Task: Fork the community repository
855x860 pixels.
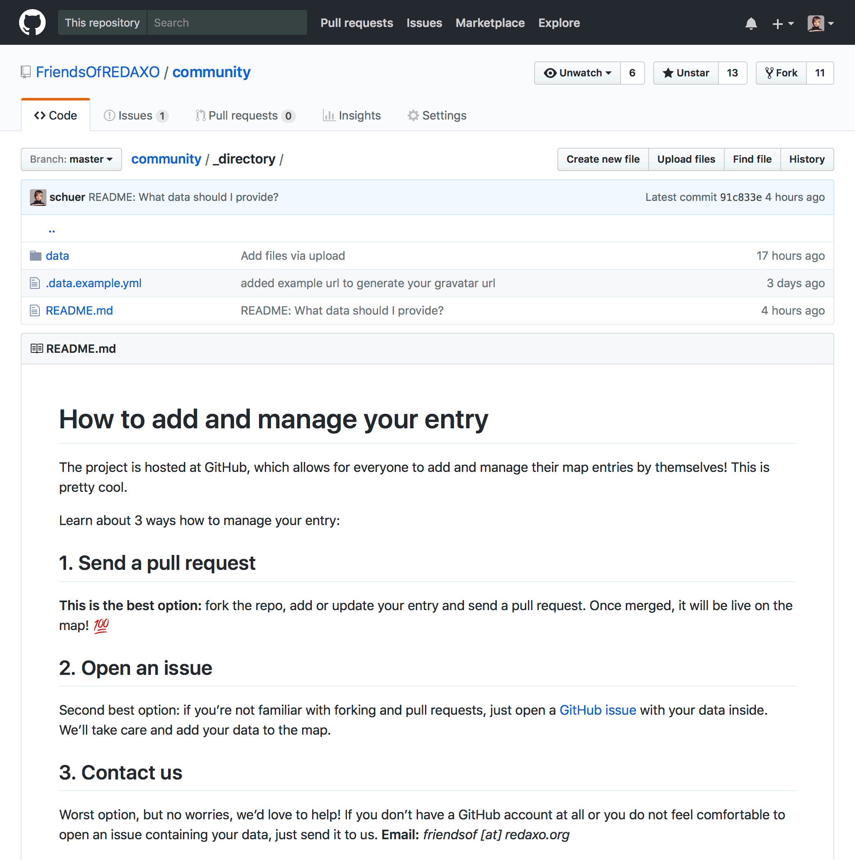Action: [781, 73]
